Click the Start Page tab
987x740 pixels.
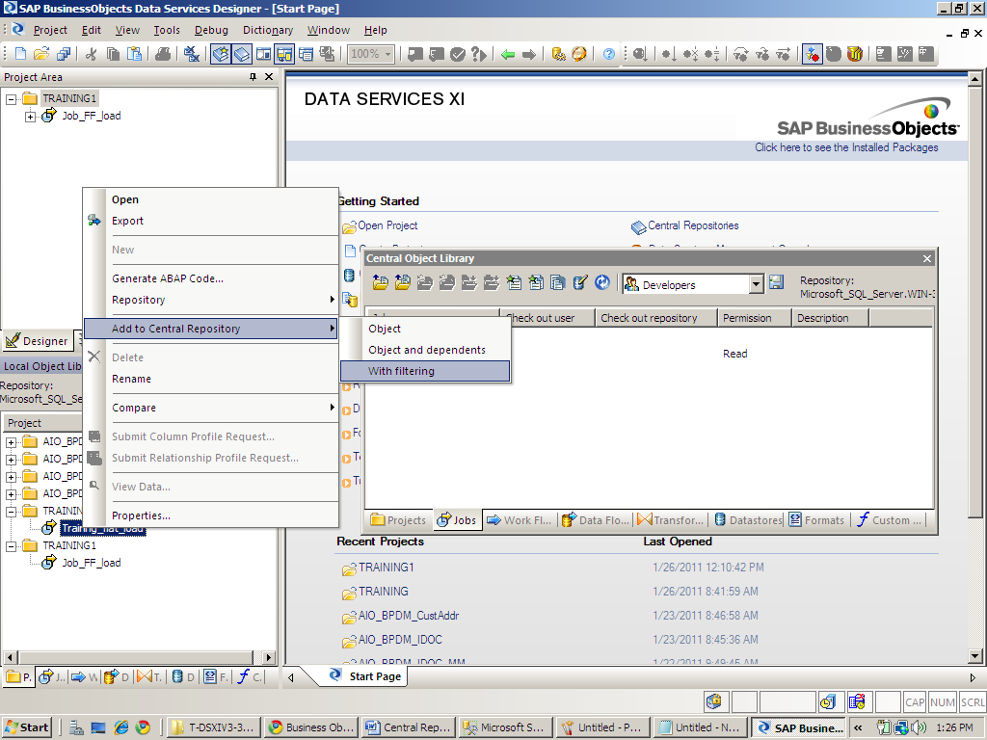365,675
